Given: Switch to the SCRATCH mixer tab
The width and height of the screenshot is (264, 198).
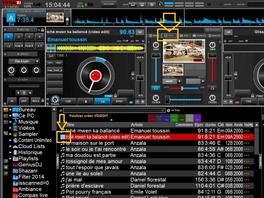Looking at the screenshot, I should click(x=199, y=35).
